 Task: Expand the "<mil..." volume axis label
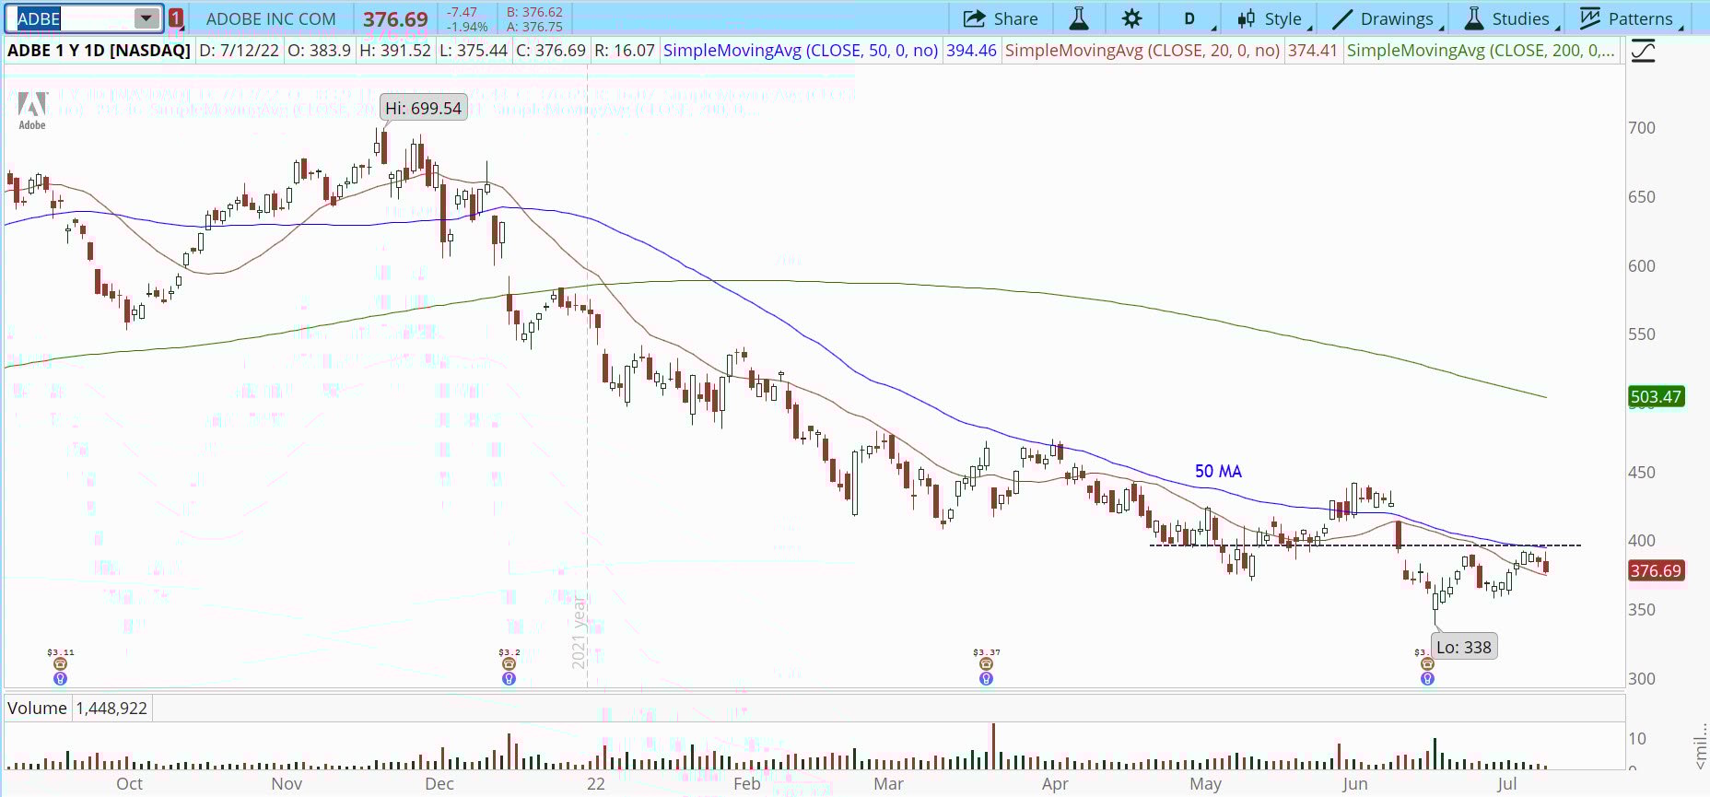pos(1701,746)
